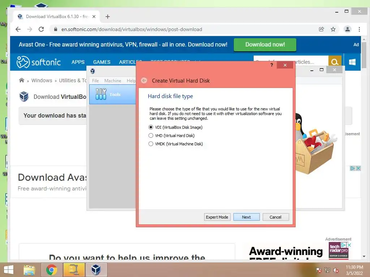Image resolution: width=370 pixels, height=277 pixels.
Task: Open File Explorer from taskbar
Action: pyautogui.click(x=29, y=270)
